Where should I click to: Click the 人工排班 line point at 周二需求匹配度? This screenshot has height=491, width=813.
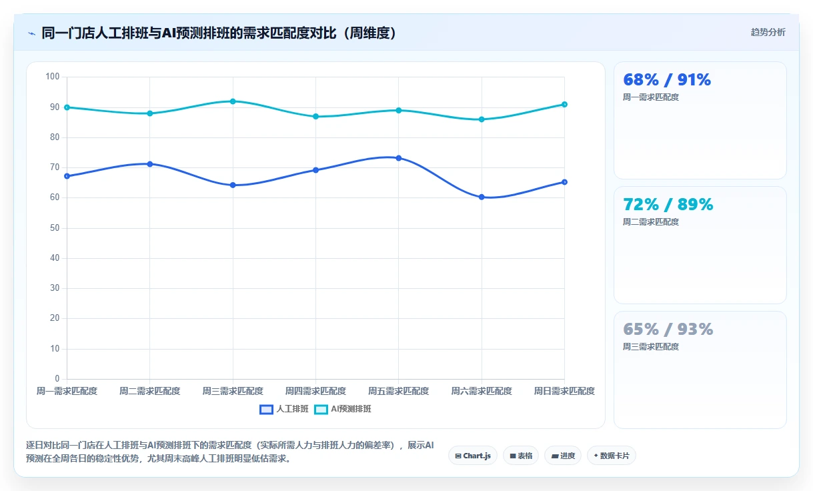(149, 164)
